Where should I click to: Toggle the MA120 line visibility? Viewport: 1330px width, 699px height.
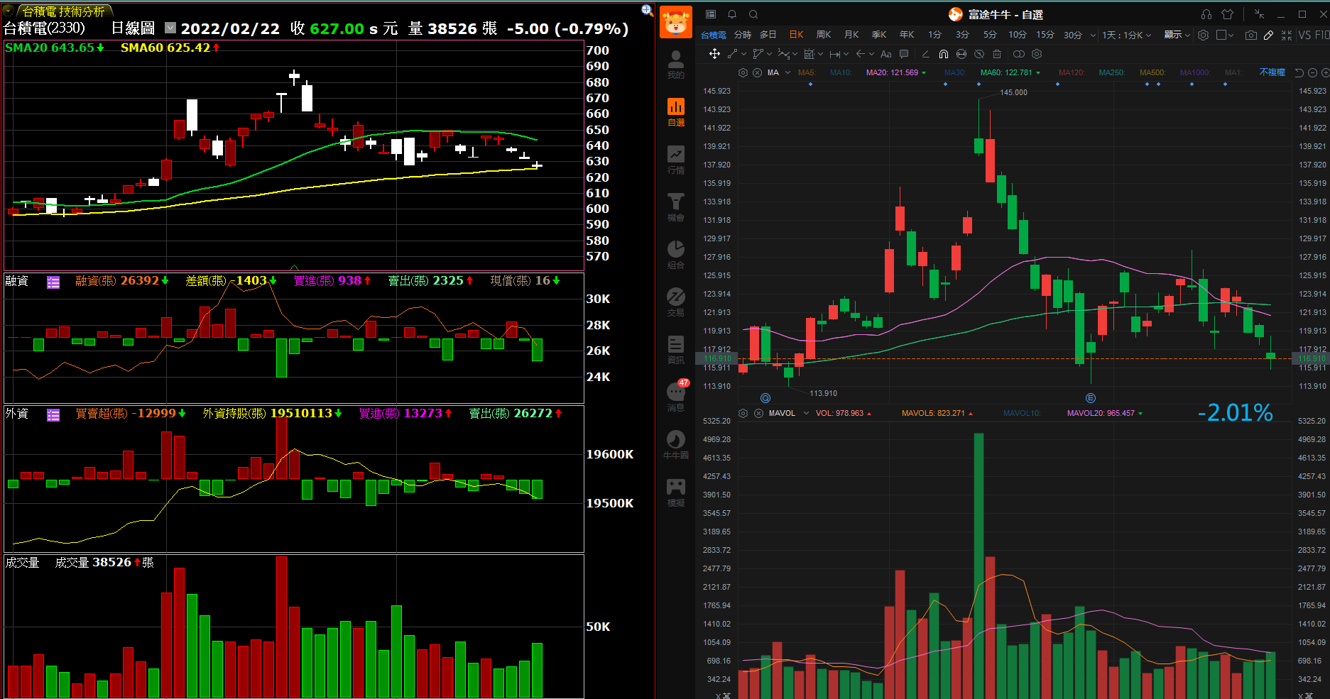(1071, 72)
